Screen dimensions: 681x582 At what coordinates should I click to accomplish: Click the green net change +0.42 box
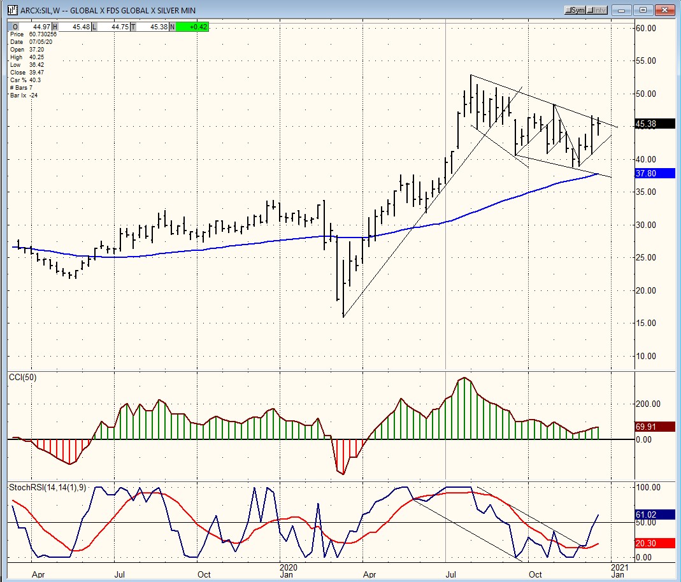click(193, 26)
